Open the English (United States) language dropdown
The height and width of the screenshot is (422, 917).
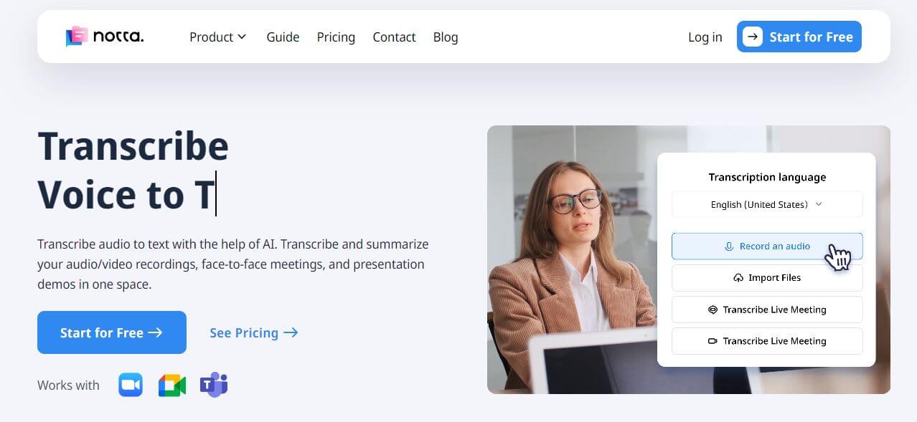tap(766, 204)
